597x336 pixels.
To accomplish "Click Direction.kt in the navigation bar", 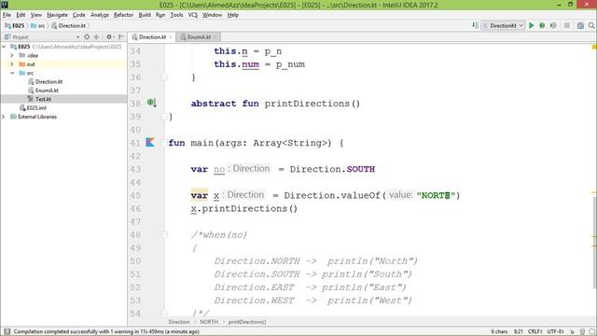I will point(68,25).
